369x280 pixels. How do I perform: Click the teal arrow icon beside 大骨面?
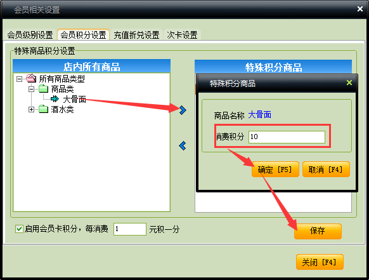[x=55, y=99]
